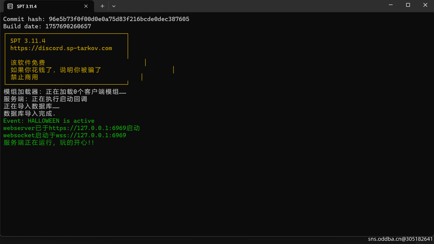434x244 pixels.
Task: Close the SPT 3.11.4 tab
Action: tap(86, 6)
